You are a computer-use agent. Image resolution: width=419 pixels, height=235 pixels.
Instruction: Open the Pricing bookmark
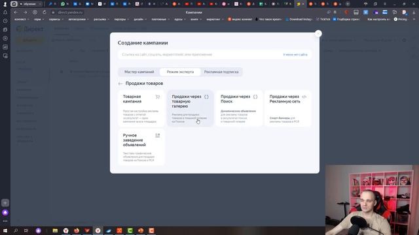click(x=400, y=19)
